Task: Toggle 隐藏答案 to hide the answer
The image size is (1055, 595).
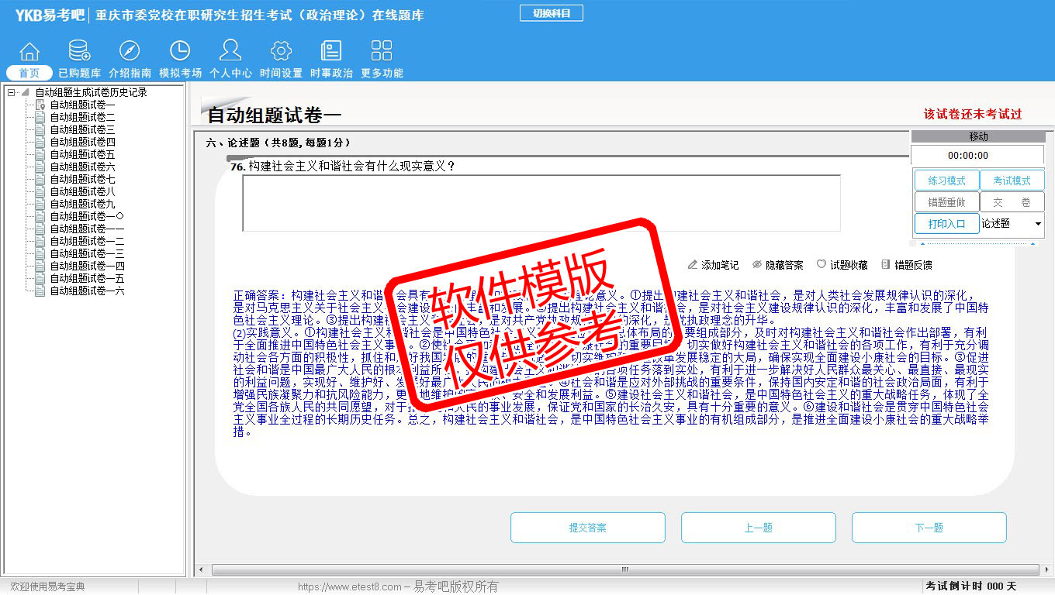Action: [x=777, y=265]
